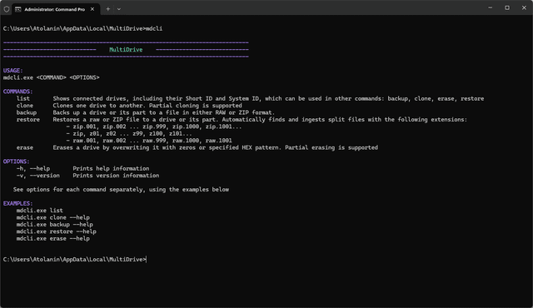Click the 'mdcli.exe erase --help' example

(x=53, y=238)
